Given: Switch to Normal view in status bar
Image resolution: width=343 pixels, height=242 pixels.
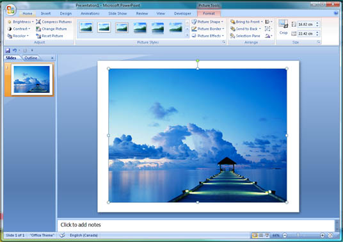Looking at the screenshot, I should 255,236.
